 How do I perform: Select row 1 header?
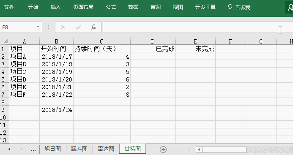(x=4, y=49)
